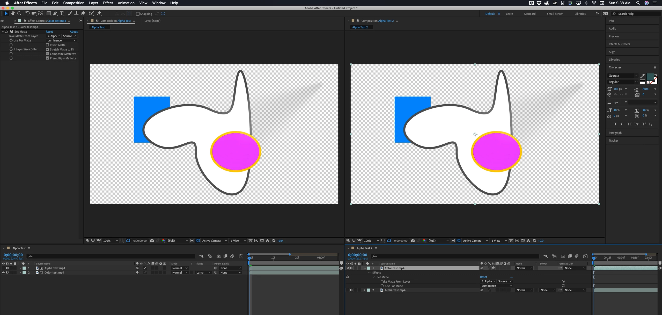Enable the Invert Matte checkbox
The width and height of the screenshot is (662, 315).
click(x=47, y=45)
